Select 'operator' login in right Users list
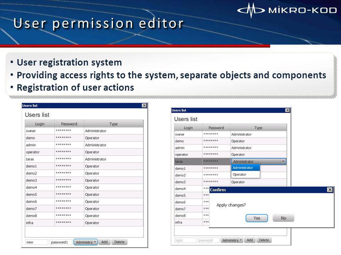 [x=182, y=155]
